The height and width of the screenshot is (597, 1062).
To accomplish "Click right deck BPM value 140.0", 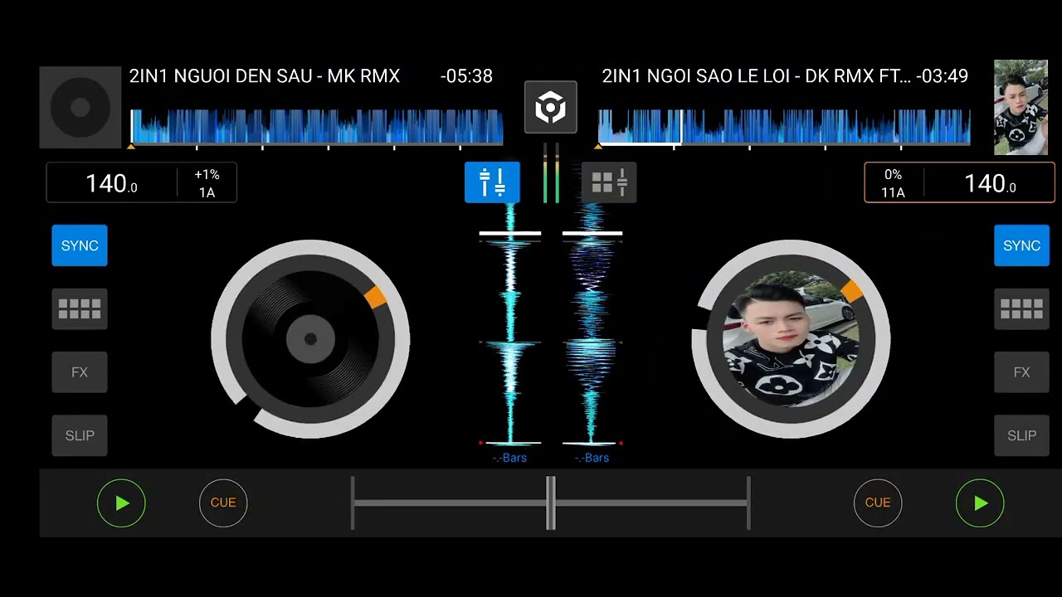I will point(990,183).
